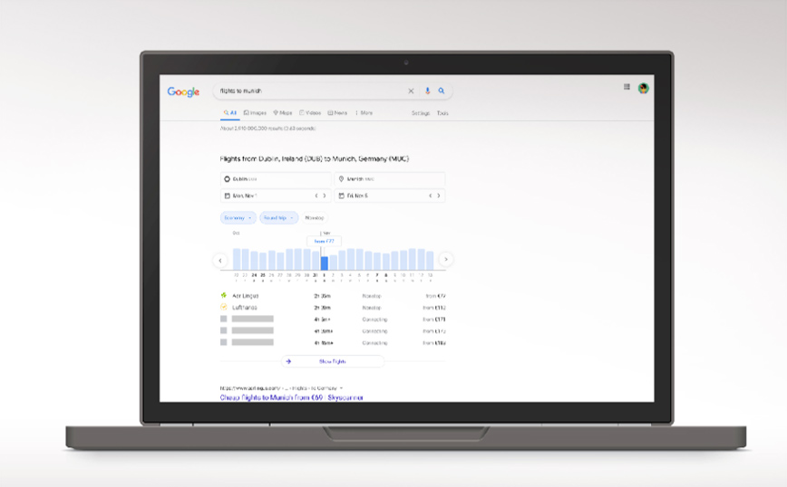
Task: Toggle the Nonstop filter chip
Action: (315, 217)
